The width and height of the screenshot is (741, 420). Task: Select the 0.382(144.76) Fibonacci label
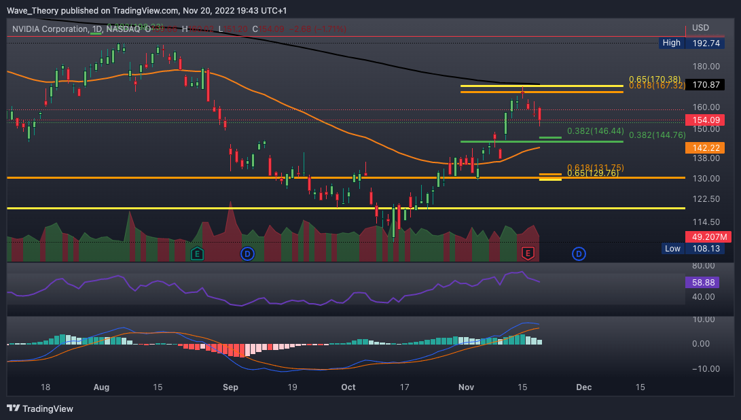(x=657, y=135)
